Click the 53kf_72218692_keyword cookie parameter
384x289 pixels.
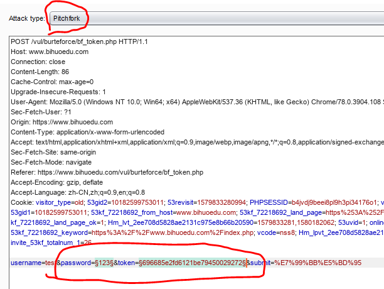(132, 232)
